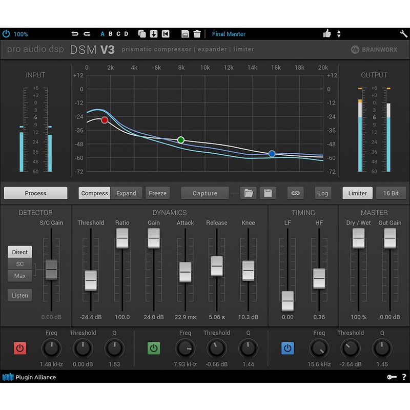This screenshot has height=410, width=410.
Task: Click the redo arrow in top toolbar
Action: coord(87,34)
